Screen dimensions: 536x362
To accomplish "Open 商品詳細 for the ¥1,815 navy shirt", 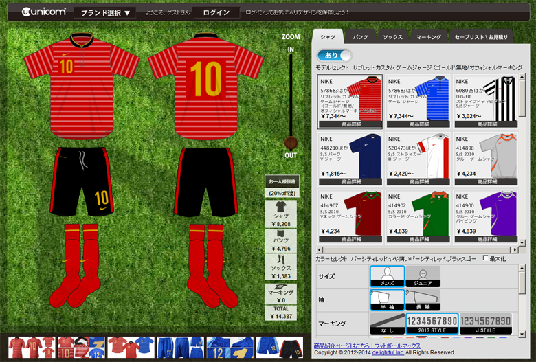I will (350, 182).
